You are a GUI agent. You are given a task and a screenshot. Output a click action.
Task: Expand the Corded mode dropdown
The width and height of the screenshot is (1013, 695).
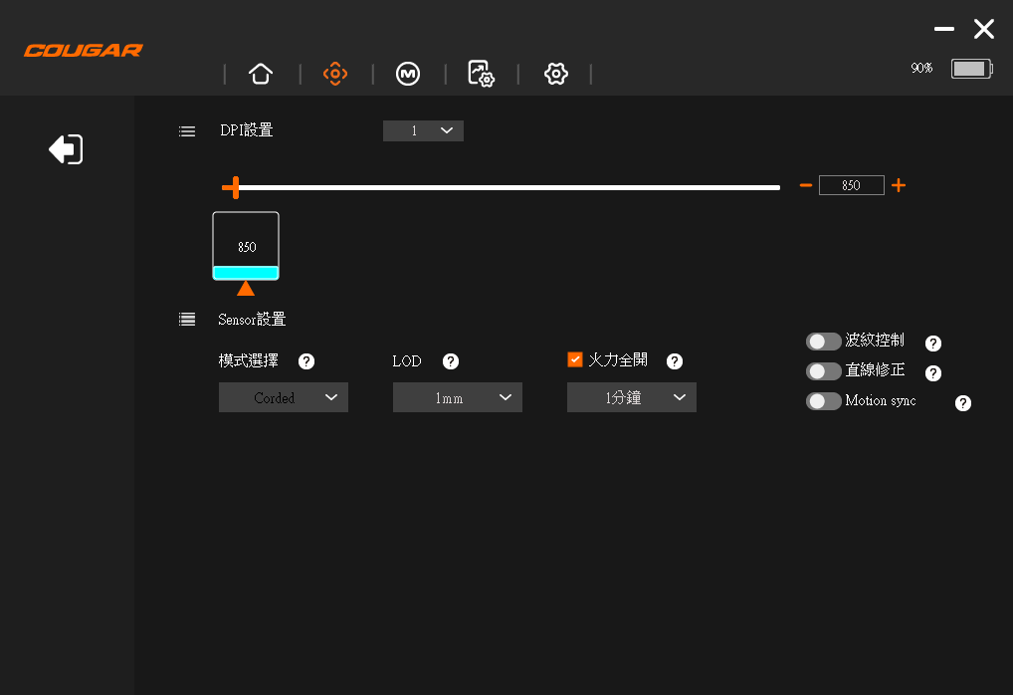pyautogui.click(x=283, y=397)
